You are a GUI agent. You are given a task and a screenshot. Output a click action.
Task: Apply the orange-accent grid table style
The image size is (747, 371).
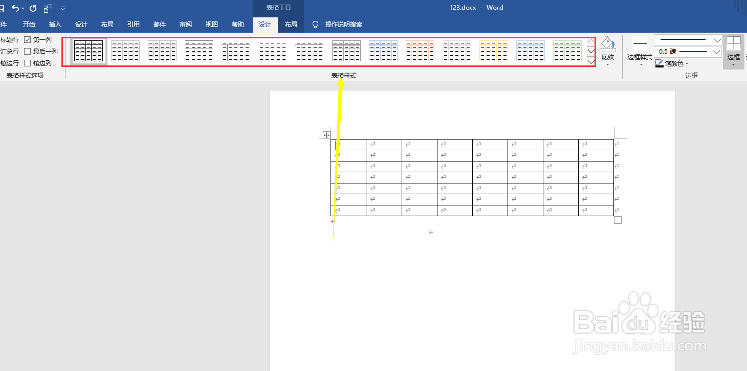coord(420,51)
